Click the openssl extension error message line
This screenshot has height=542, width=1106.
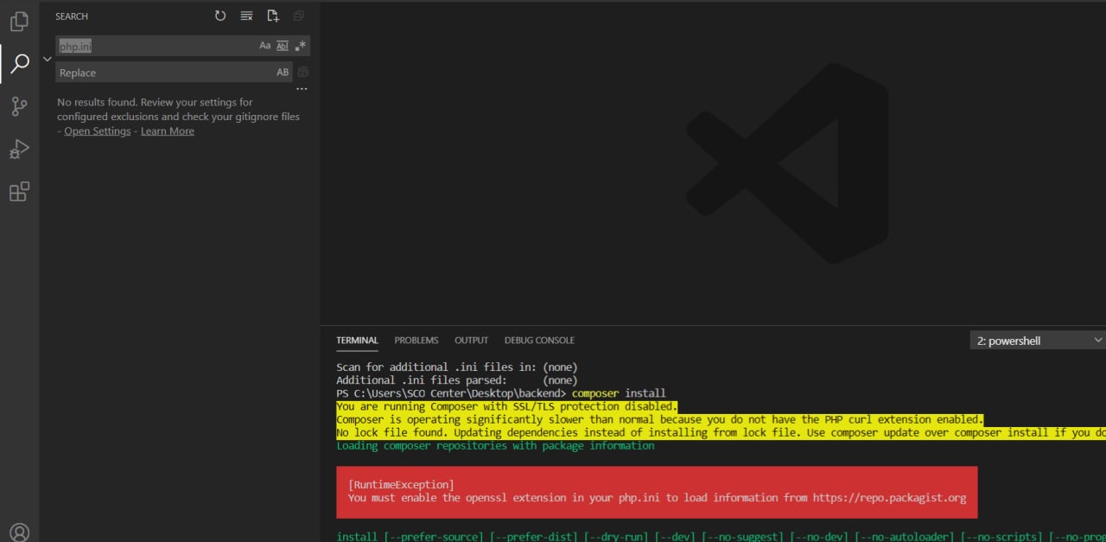click(657, 498)
